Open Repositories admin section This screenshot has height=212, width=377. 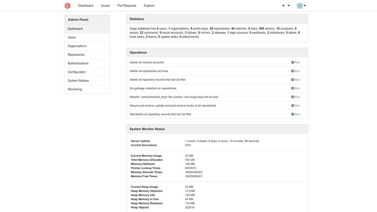pyautogui.click(x=76, y=55)
